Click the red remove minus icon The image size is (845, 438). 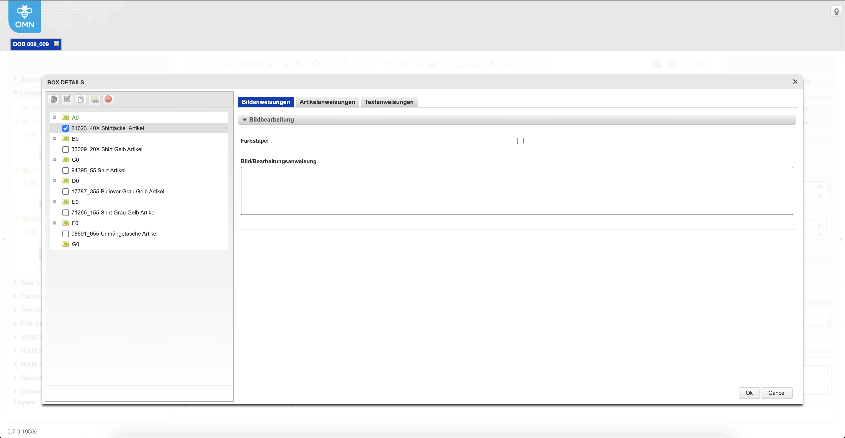pyautogui.click(x=108, y=99)
